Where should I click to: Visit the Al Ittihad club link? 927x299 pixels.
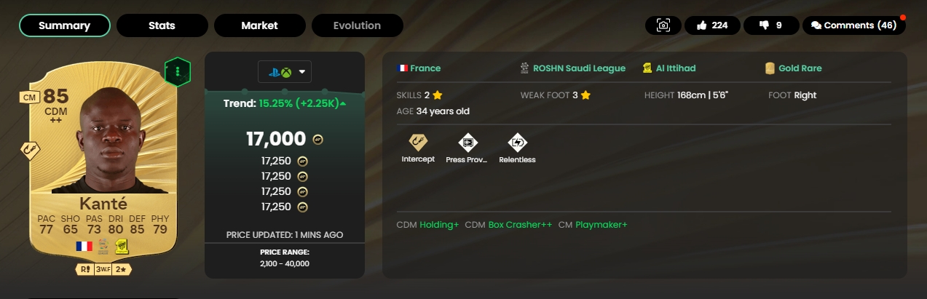click(x=675, y=68)
